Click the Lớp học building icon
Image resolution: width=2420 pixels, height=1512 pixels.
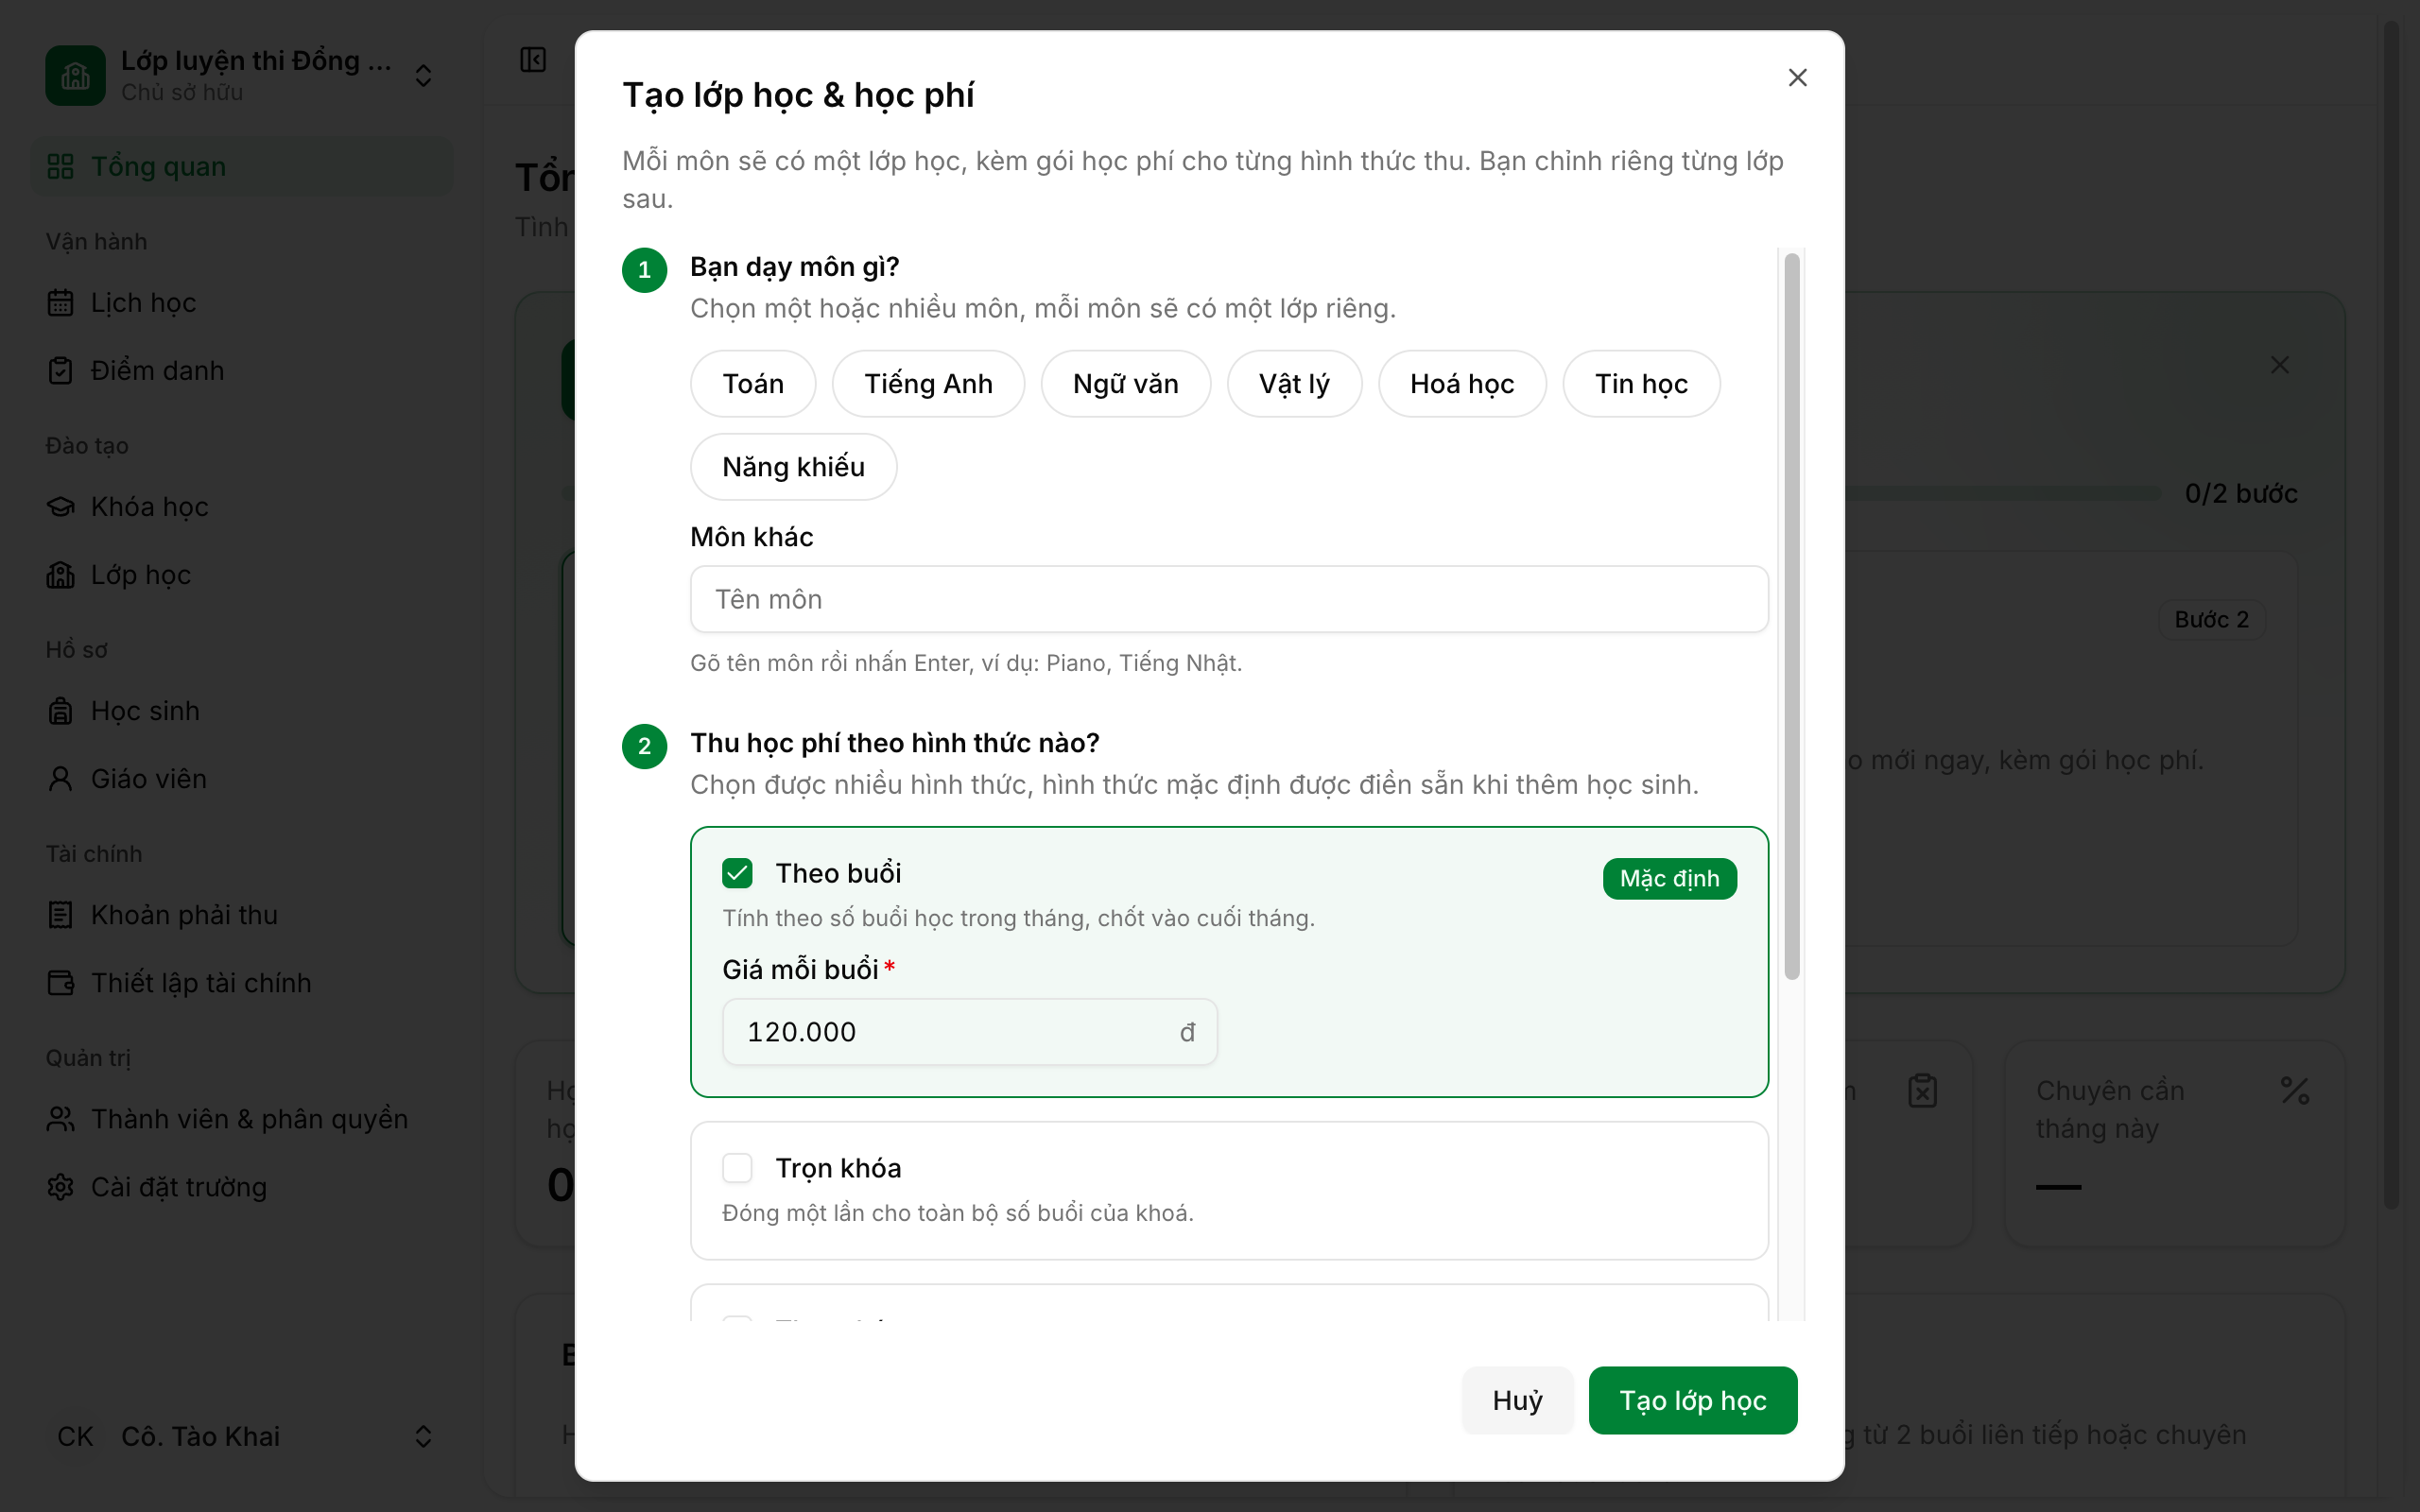click(x=61, y=574)
